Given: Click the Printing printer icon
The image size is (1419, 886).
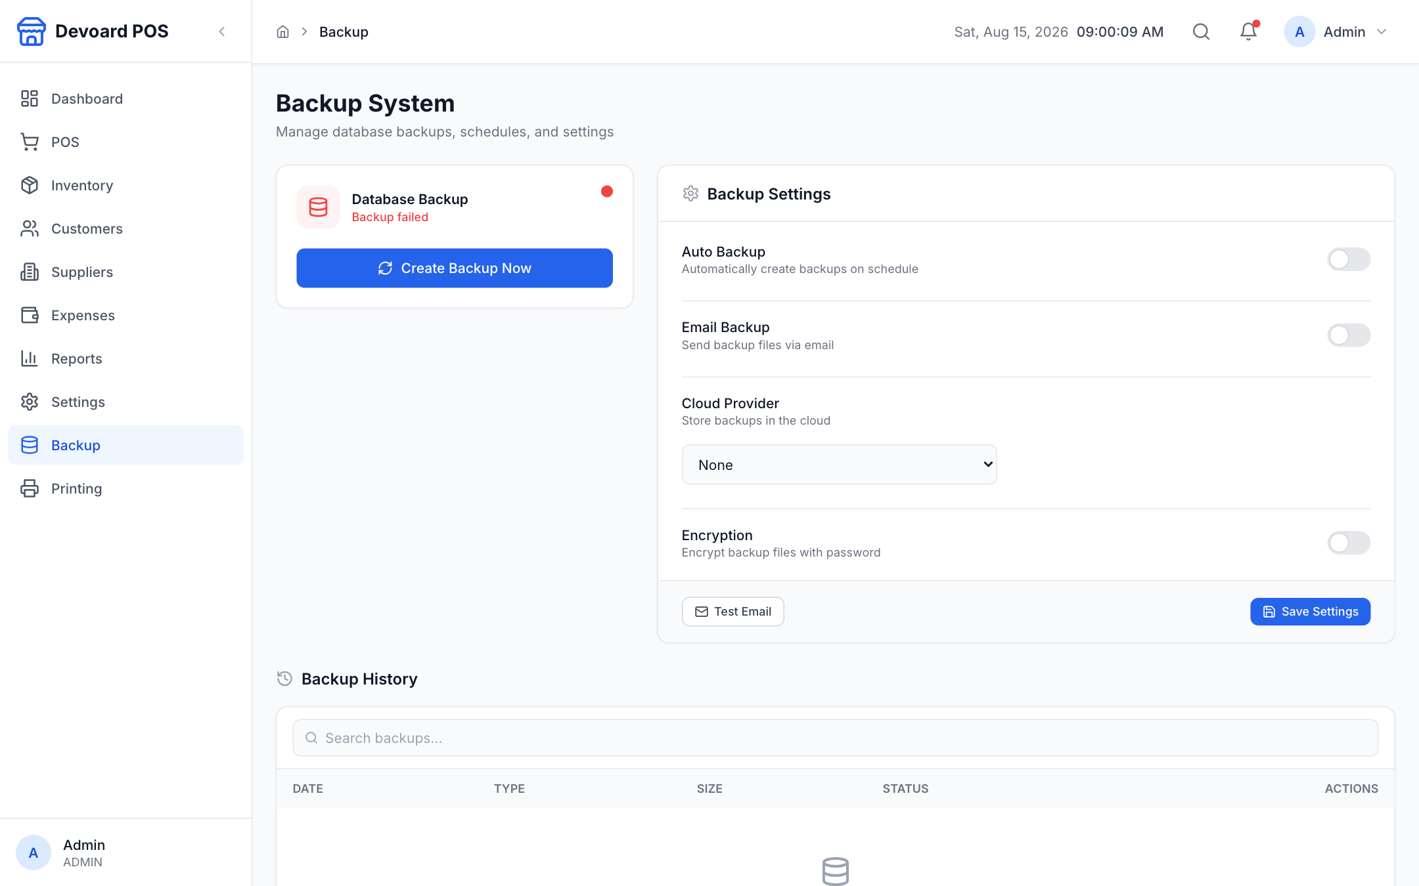Looking at the screenshot, I should tap(30, 488).
